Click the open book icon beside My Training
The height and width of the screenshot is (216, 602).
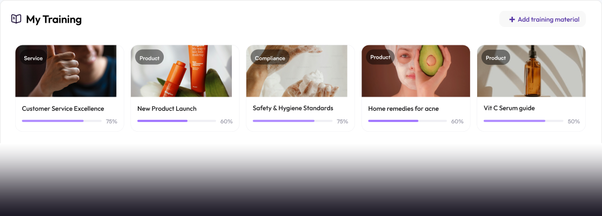tap(16, 19)
